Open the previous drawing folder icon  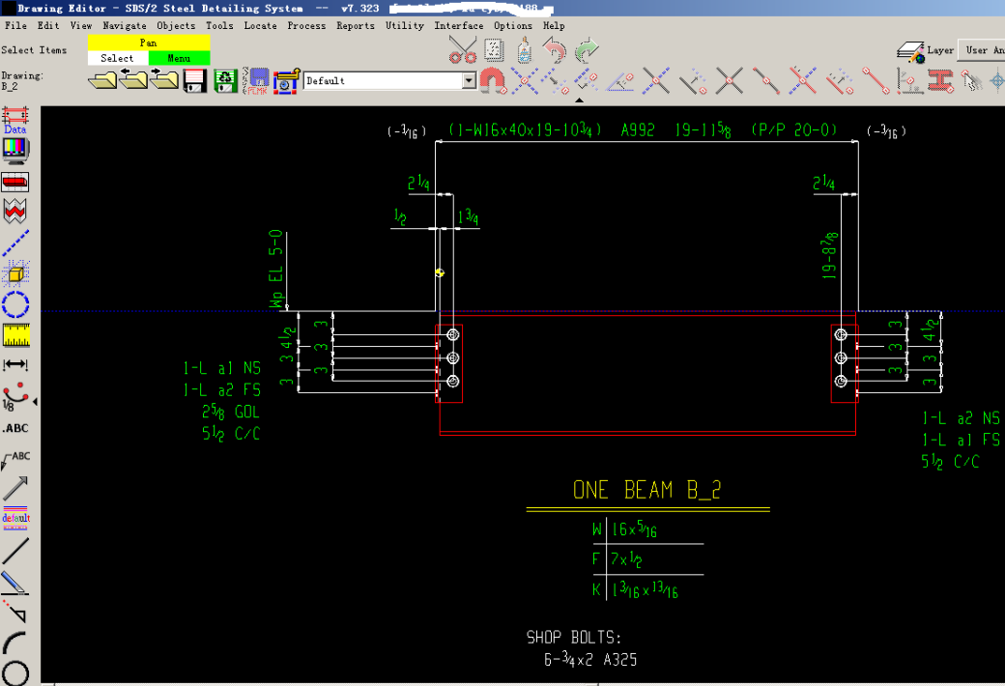pyautogui.click(x=133, y=81)
